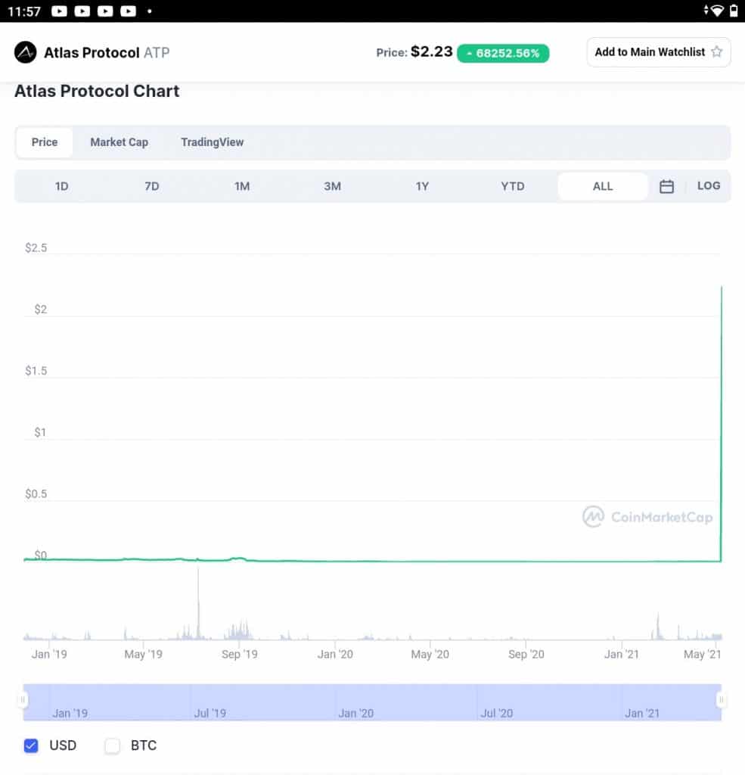The width and height of the screenshot is (745, 775).
Task: Click the Sep '19 x-axis label
Action: (x=240, y=655)
